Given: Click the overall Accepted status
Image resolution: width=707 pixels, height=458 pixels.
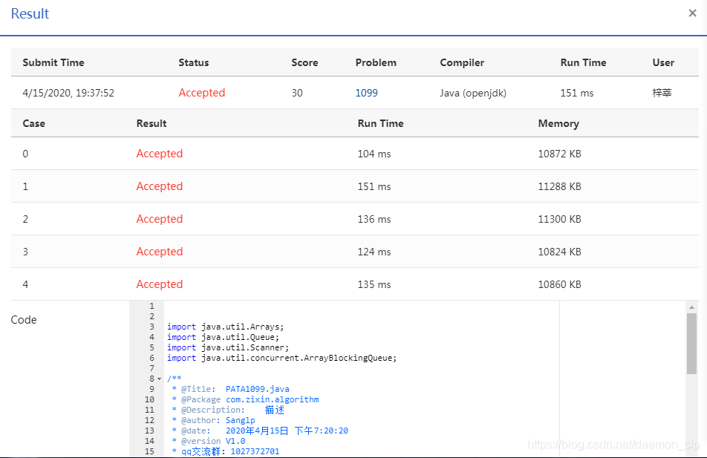Looking at the screenshot, I should 201,93.
